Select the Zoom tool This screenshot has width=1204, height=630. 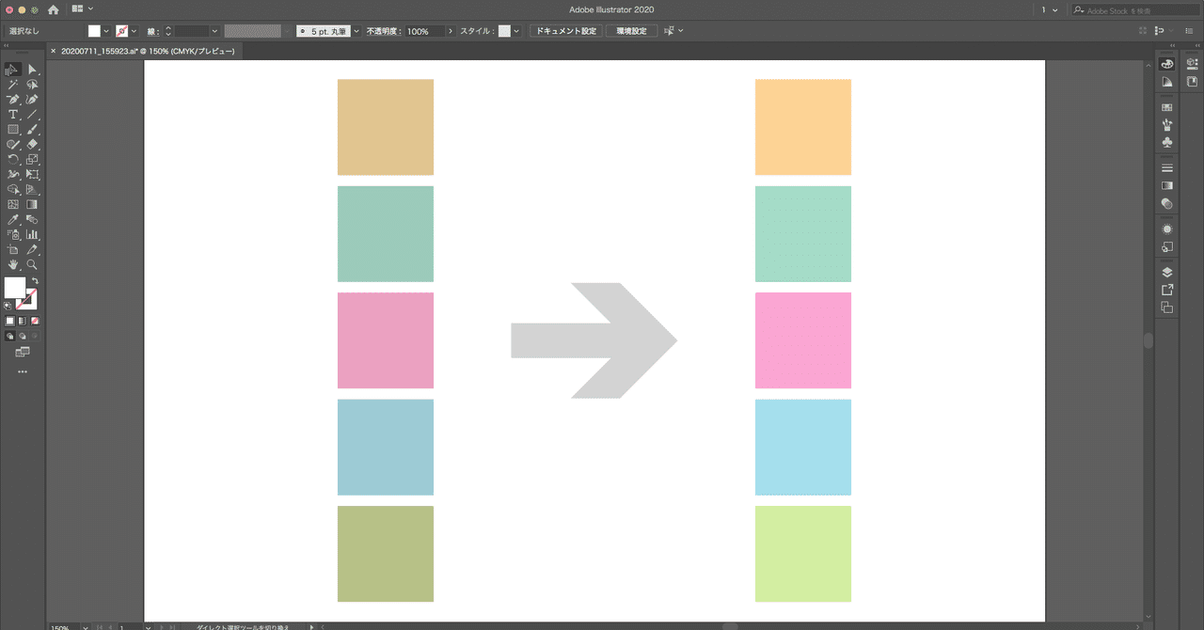[32, 264]
